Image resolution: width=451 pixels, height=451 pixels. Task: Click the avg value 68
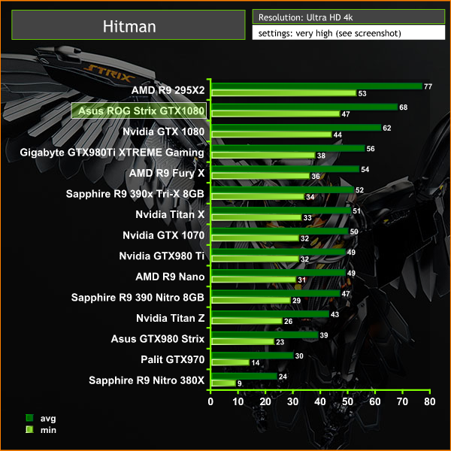click(403, 107)
